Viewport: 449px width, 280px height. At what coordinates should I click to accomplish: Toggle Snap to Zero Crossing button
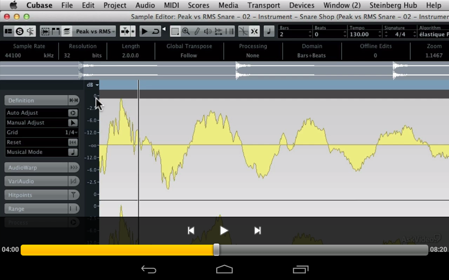point(244,31)
